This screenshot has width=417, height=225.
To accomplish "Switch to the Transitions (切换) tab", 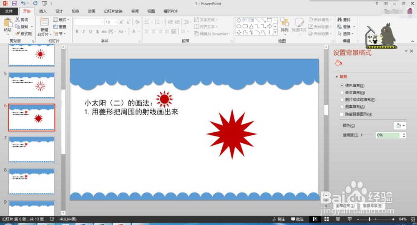I will pos(75,11).
